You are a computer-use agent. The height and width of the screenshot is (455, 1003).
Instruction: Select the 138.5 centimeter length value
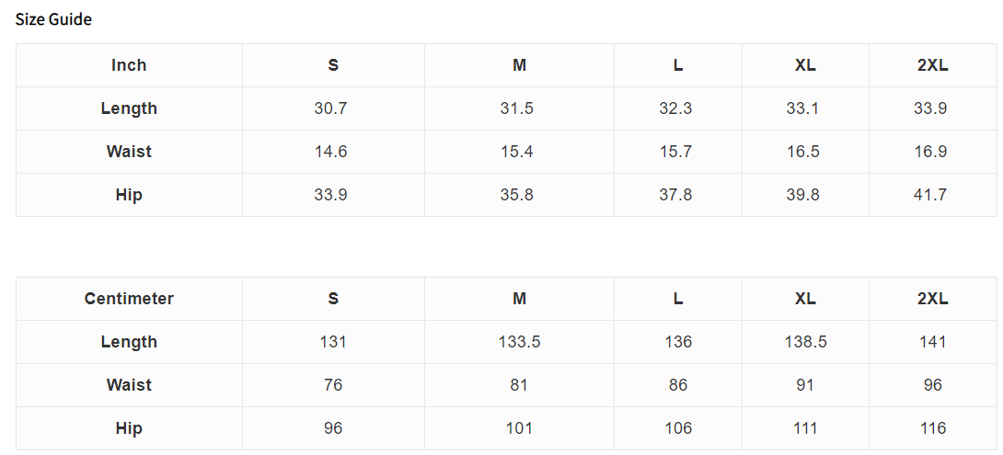point(805,342)
